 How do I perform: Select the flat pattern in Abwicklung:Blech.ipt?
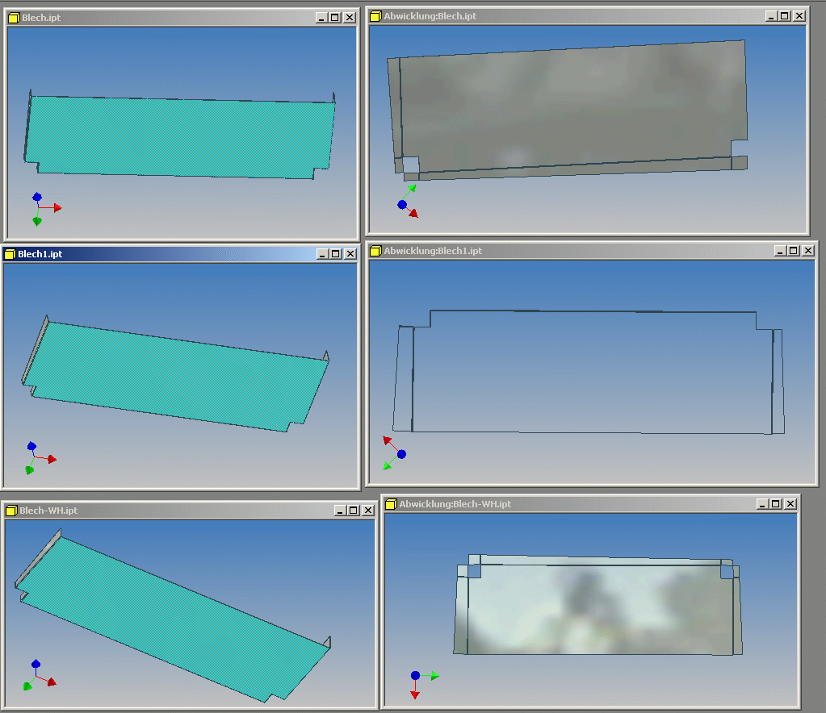click(568, 108)
